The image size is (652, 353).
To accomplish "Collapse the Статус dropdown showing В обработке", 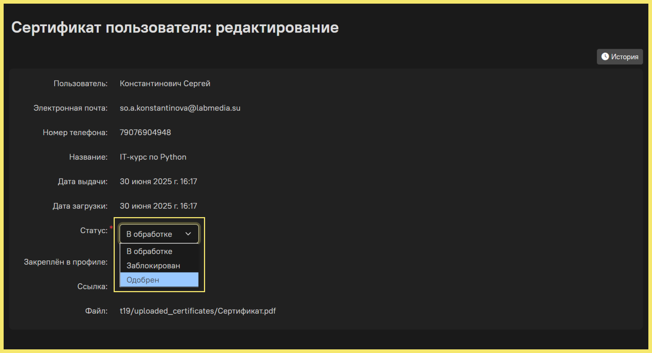I will 159,234.
